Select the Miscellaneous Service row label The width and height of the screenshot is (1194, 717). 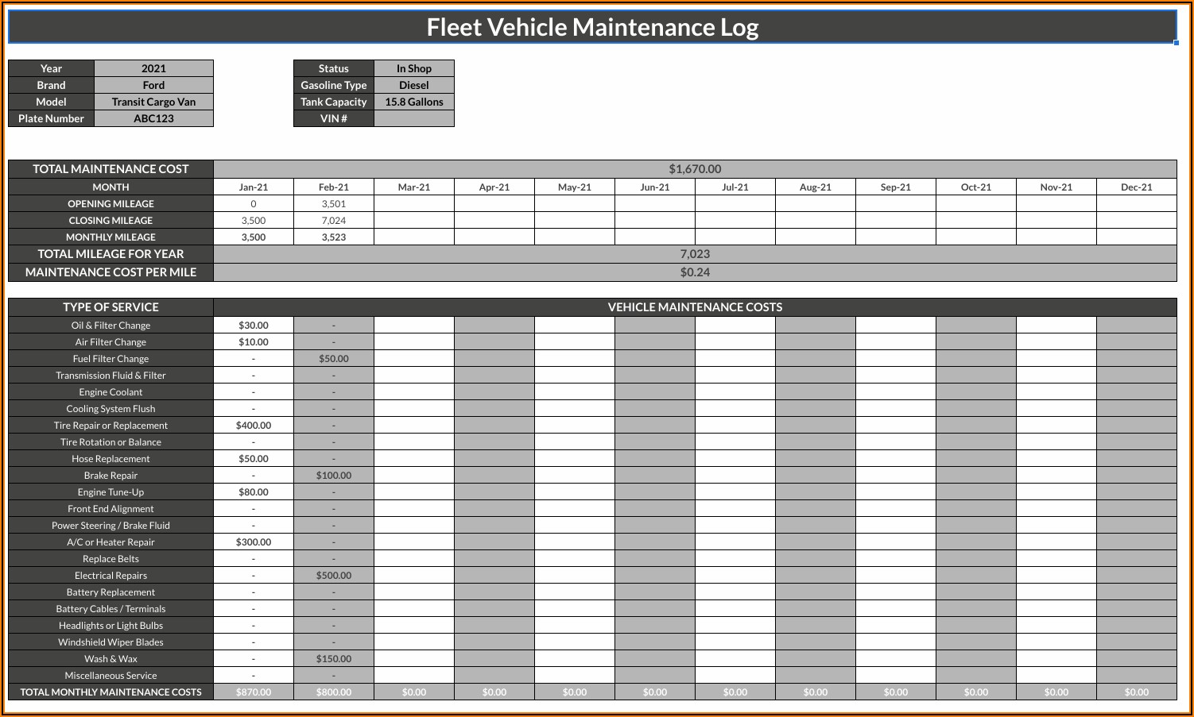[x=111, y=676]
